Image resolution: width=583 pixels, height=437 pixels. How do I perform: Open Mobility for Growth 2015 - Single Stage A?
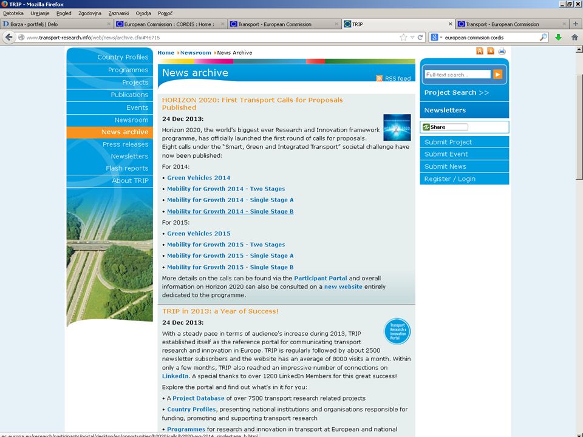(x=230, y=256)
